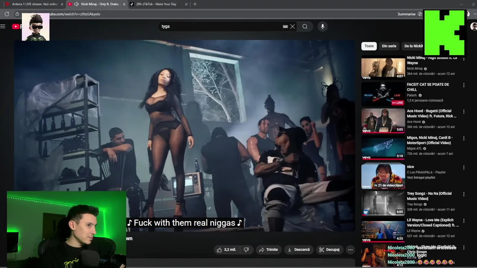Click the Summarise button in the address bar

pos(410,14)
